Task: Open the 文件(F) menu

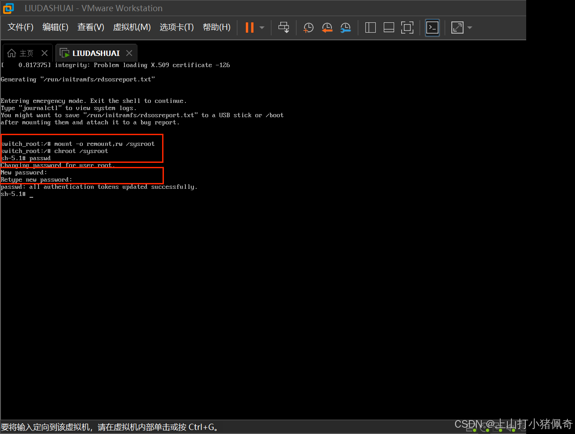Action: coord(21,27)
